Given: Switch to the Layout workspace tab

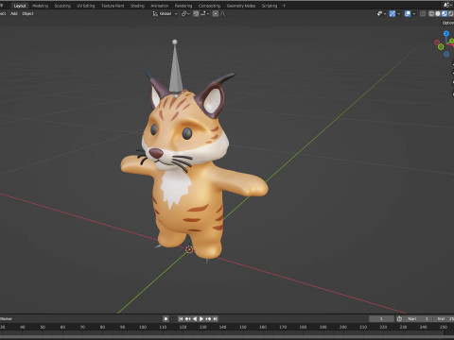Looking at the screenshot, I should (20, 6).
